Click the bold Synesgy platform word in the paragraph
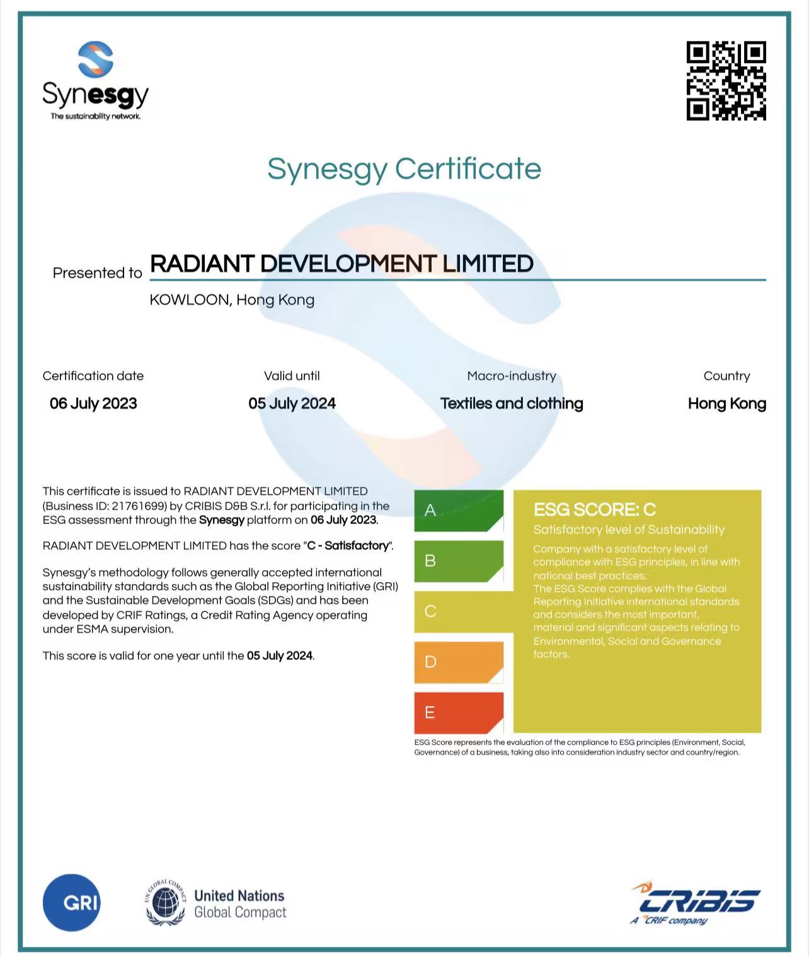The width and height of the screenshot is (809, 957). click(x=222, y=520)
